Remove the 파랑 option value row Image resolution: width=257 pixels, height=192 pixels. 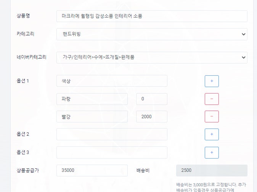point(212,99)
